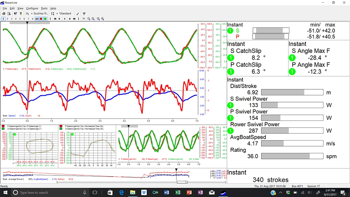The width and height of the screenshot is (350, 197).
Task: Click green seat indicator beside S Swivel Power
Action: (231, 105)
